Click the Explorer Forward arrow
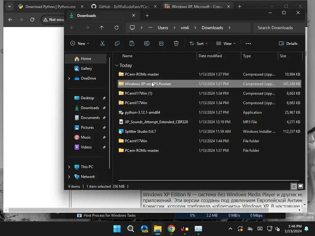This screenshot has height=236, width=315. tap(87, 28)
